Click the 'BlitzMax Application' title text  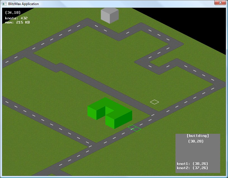click(23, 4)
